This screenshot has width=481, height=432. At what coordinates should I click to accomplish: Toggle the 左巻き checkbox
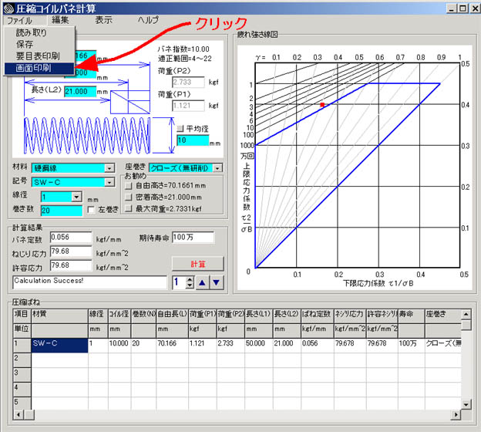92,210
